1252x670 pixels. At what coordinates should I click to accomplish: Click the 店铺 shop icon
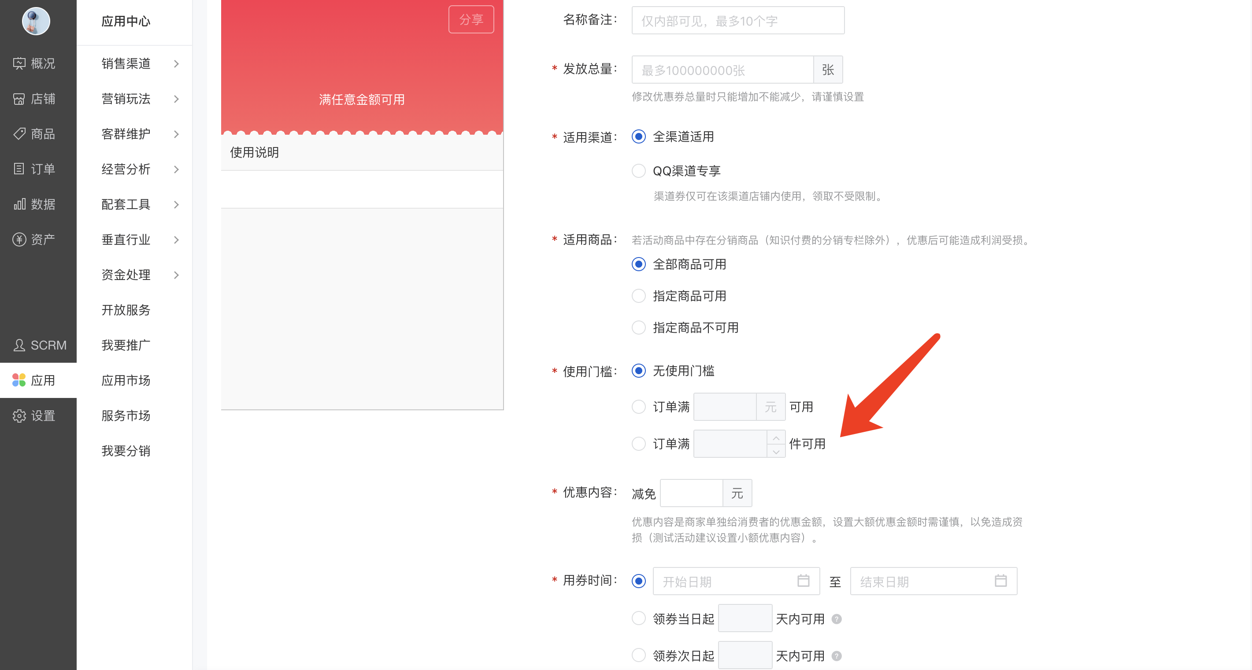click(x=19, y=99)
